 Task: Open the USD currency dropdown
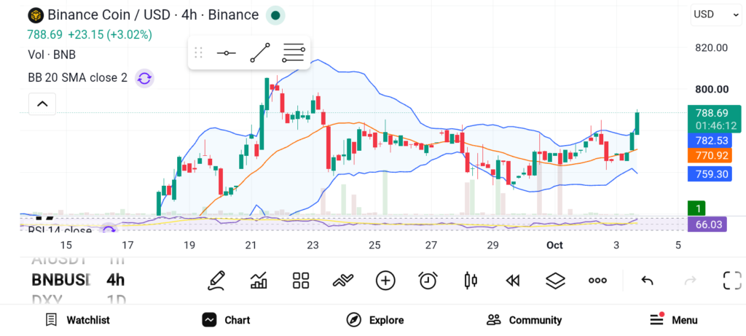pos(715,15)
